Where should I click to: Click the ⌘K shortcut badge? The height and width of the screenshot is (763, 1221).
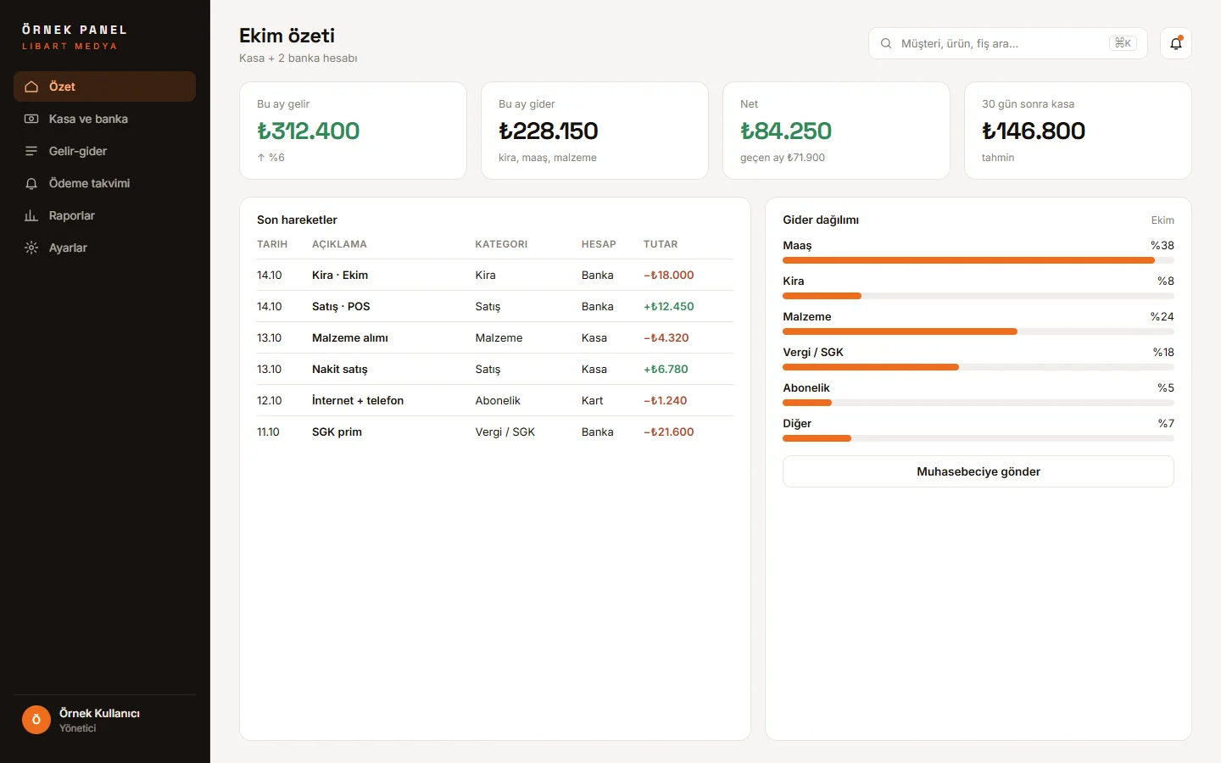point(1123,43)
